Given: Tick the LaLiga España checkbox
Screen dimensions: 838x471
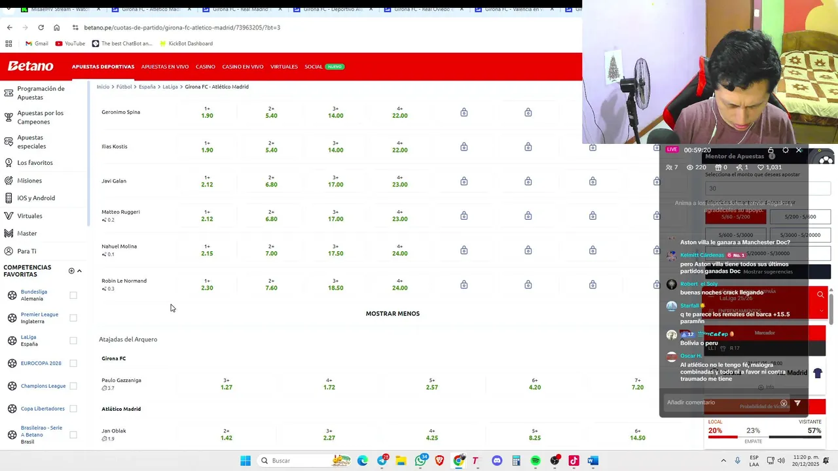Looking at the screenshot, I should click(x=73, y=341).
